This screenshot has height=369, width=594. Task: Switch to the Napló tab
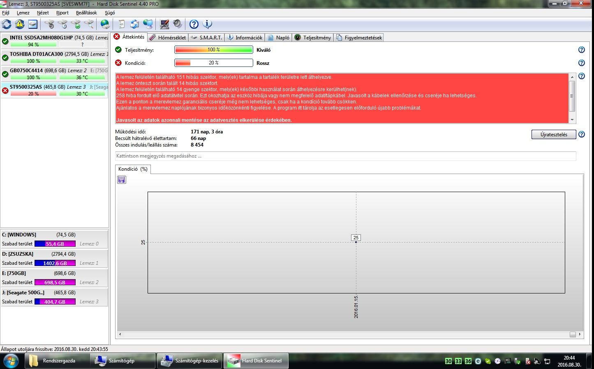(x=278, y=37)
